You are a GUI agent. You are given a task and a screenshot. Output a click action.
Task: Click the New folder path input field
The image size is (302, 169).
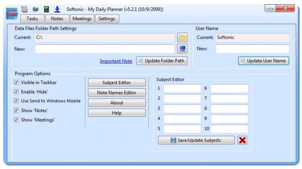pyautogui.click(x=105, y=49)
